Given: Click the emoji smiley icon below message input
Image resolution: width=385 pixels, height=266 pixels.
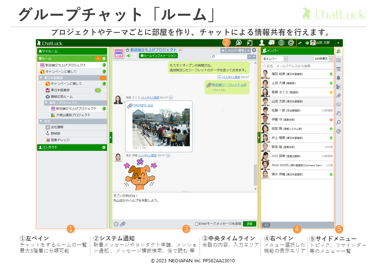Looking at the screenshot, I should (x=116, y=224).
